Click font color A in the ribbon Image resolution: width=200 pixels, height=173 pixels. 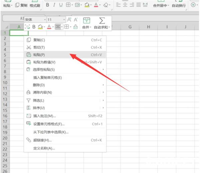pos(96,5)
